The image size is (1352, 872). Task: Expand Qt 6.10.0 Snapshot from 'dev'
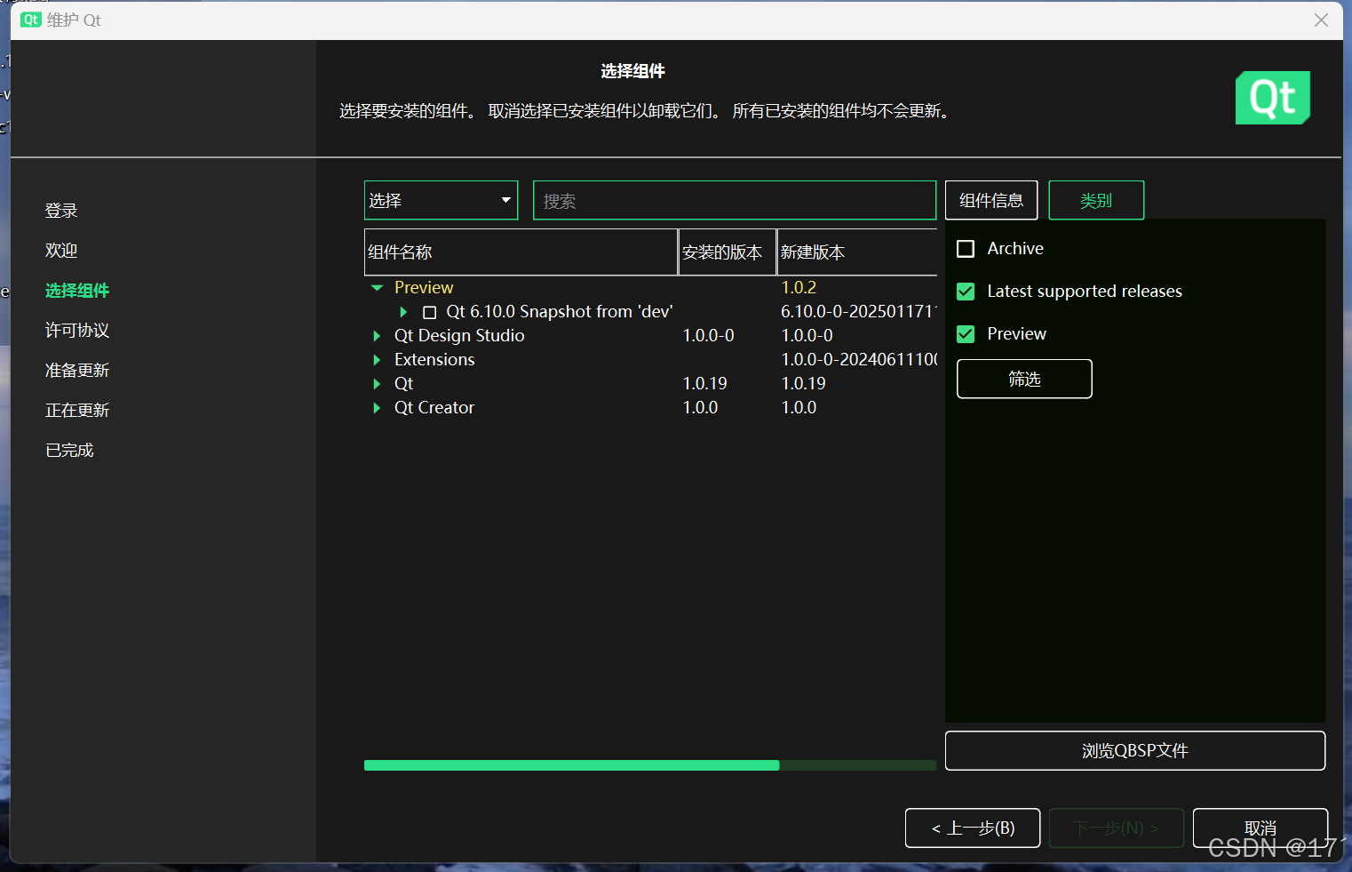pyautogui.click(x=403, y=312)
